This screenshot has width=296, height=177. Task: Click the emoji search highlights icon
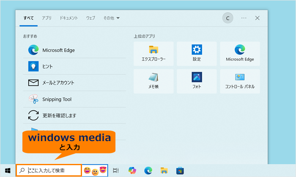tap(95, 171)
